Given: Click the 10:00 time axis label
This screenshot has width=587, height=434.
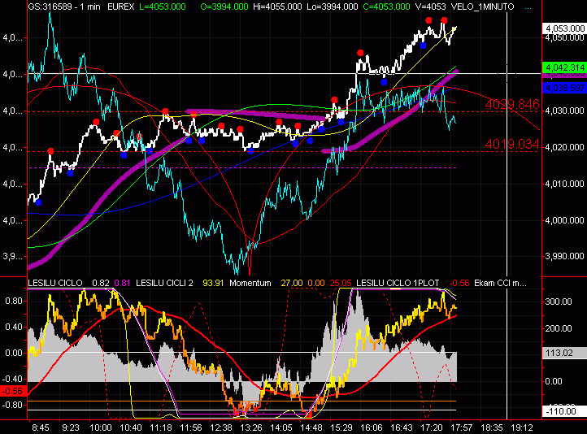Looking at the screenshot, I should (101, 427).
